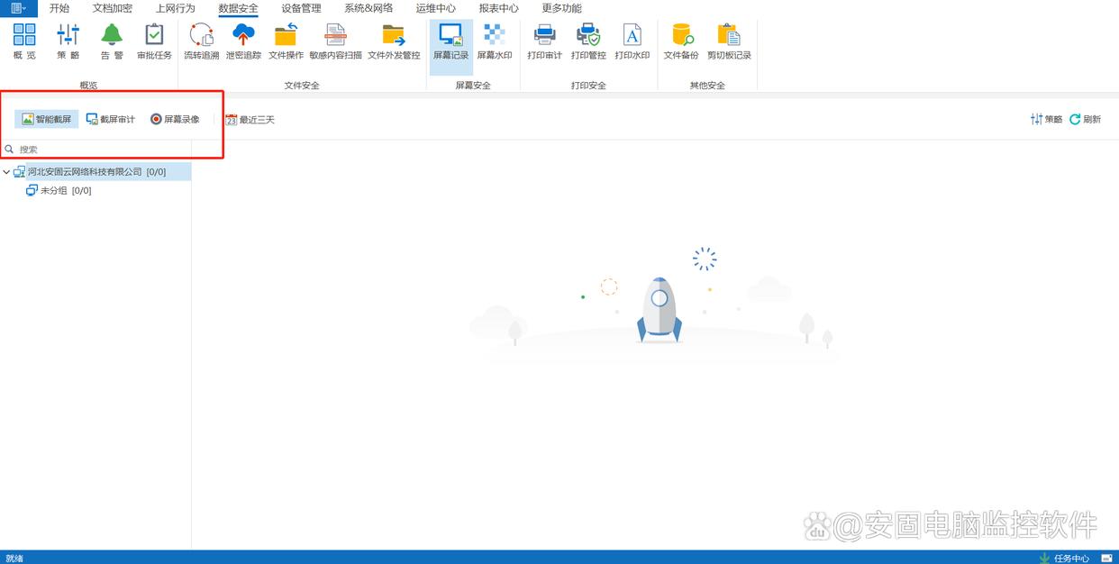Open the 打印管控 printer-shield icon
Image resolution: width=1119 pixels, height=564 pixels.
[588, 42]
